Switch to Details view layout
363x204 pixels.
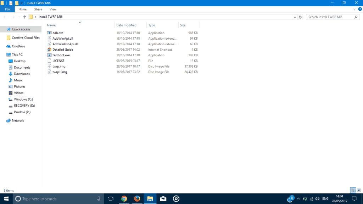tap(353, 190)
